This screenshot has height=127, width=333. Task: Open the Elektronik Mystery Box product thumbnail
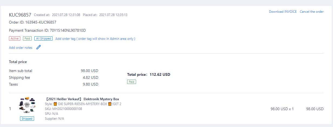point(27,106)
